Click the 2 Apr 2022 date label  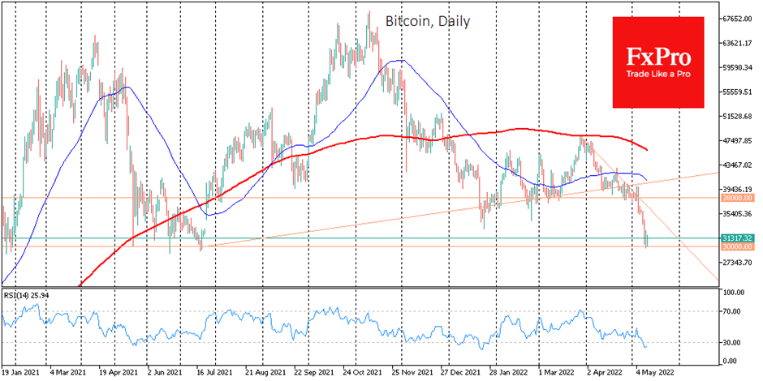pyautogui.click(x=603, y=369)
